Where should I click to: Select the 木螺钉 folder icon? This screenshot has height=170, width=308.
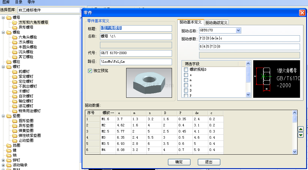click(15, 91)
